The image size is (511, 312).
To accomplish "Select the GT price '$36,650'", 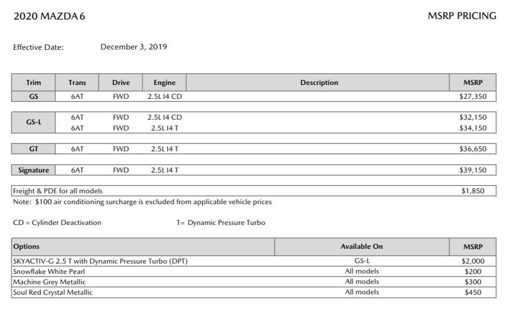I will pyautogui.click(x=473, y=149).
